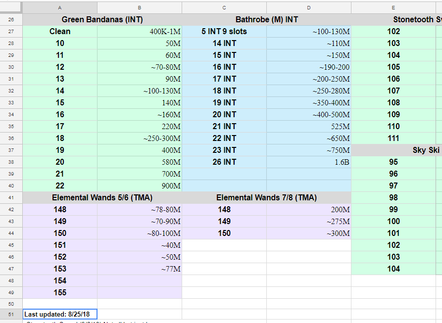Click the 'Bathrobe (M) INT' heading cell
Viewport: 442px width, 323px height.
click(x=267, y=20)
